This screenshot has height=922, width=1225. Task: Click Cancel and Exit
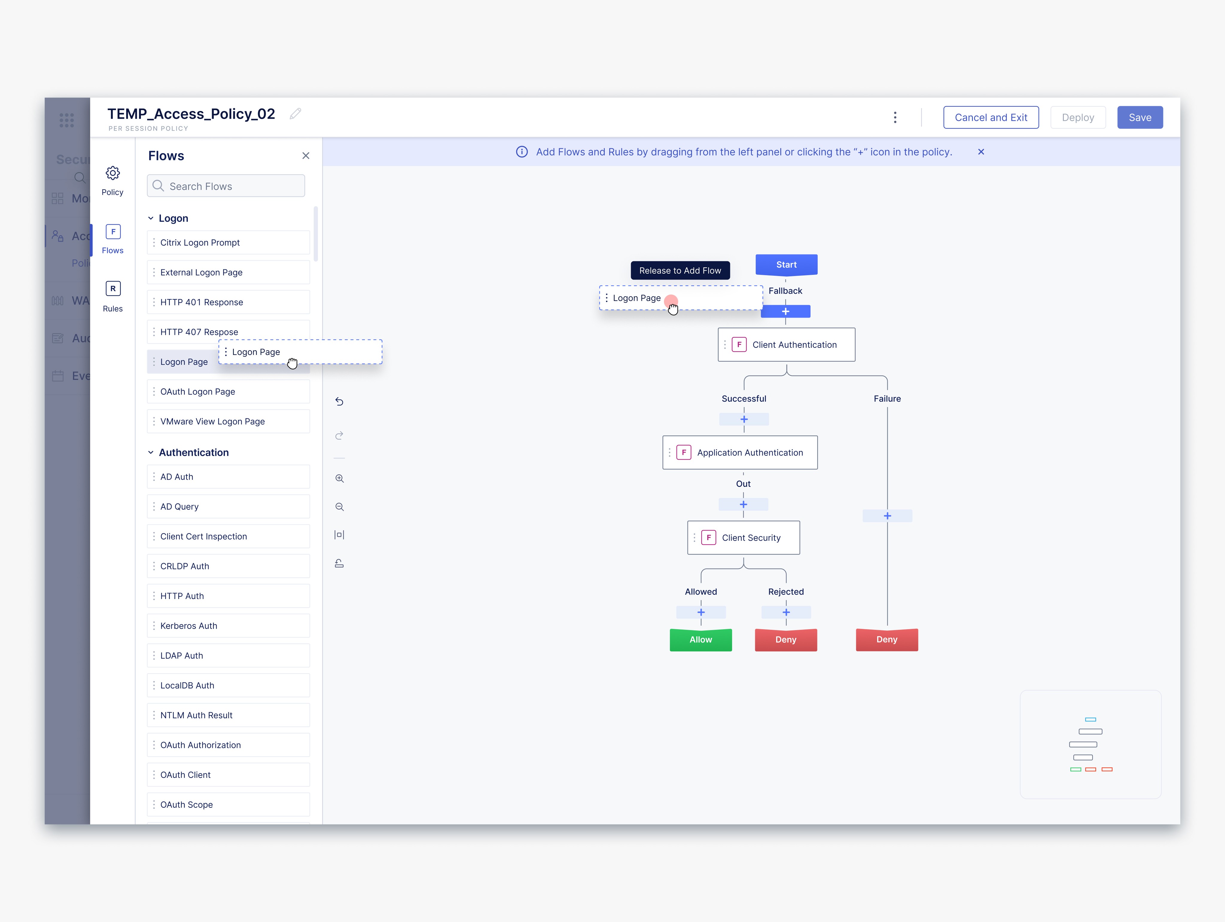tap(991, 118)
